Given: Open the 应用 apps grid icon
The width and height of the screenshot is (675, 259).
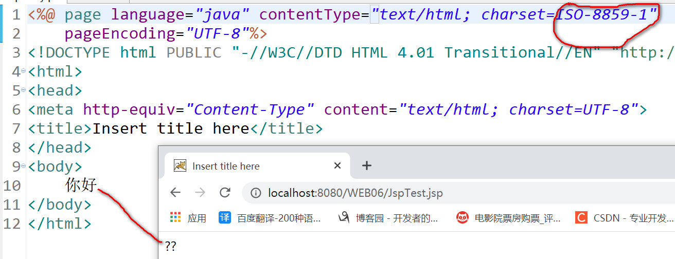Looking at the screenshot, I should [176, 218].
